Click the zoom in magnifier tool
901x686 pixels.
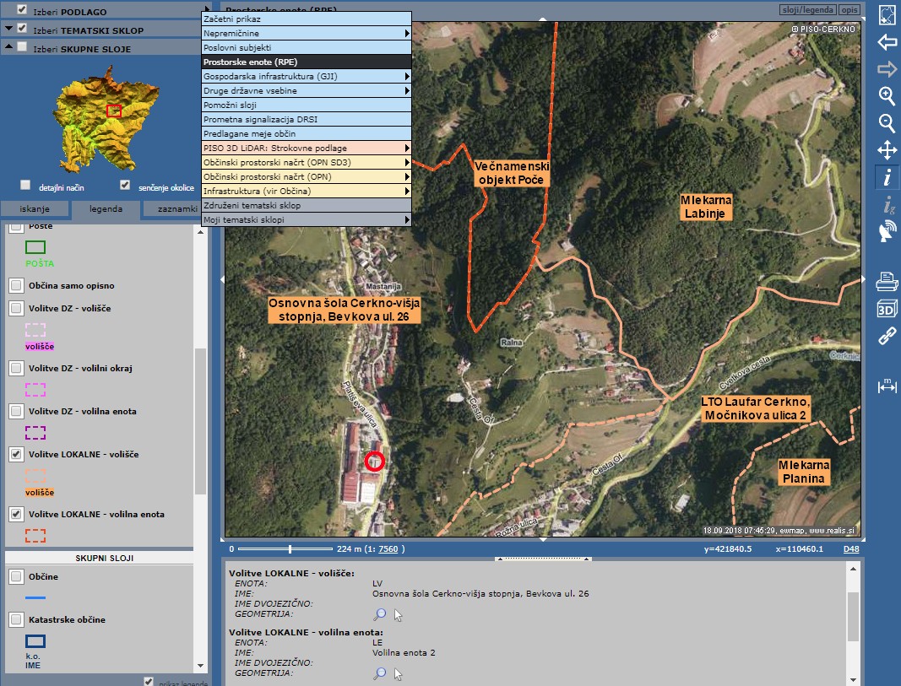887,95
